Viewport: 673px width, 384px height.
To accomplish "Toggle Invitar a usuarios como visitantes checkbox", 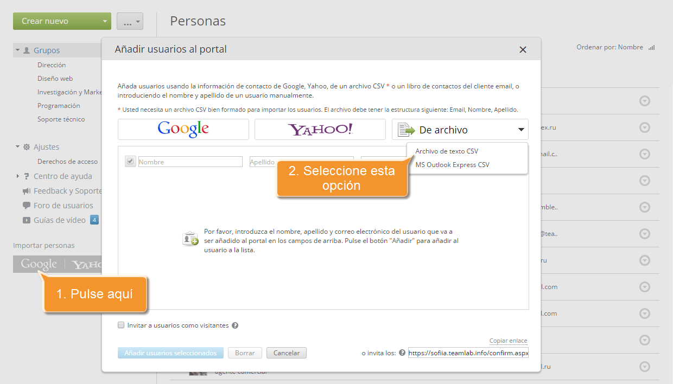I will [121, 325].
